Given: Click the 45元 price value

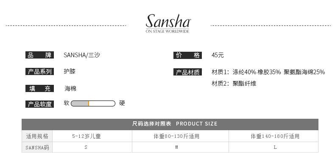Looking at the screenshot, I should 218,55.
